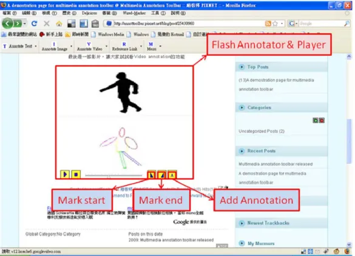Open the address bar history dropdown
This screenshot has width=355, height=256.
282,23
